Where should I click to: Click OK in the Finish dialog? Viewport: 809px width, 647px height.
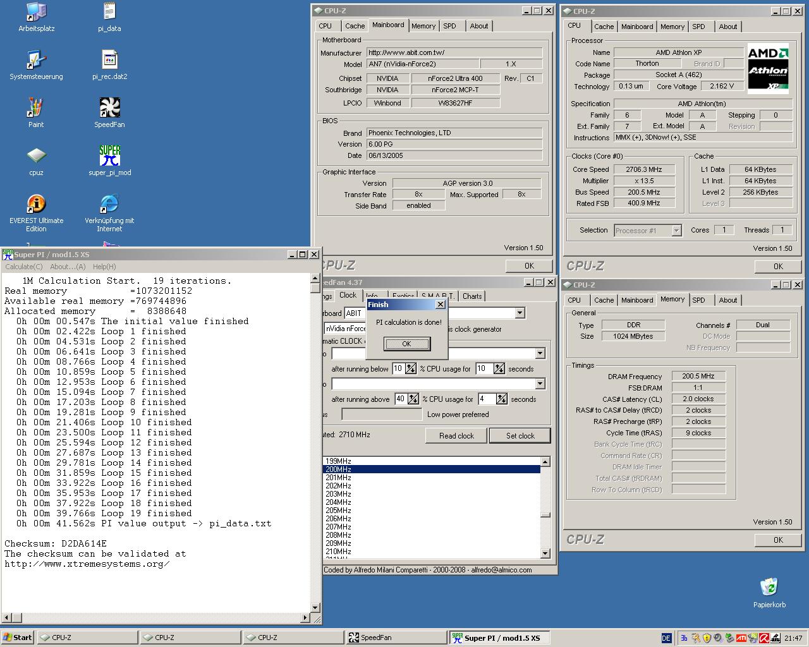406,344
